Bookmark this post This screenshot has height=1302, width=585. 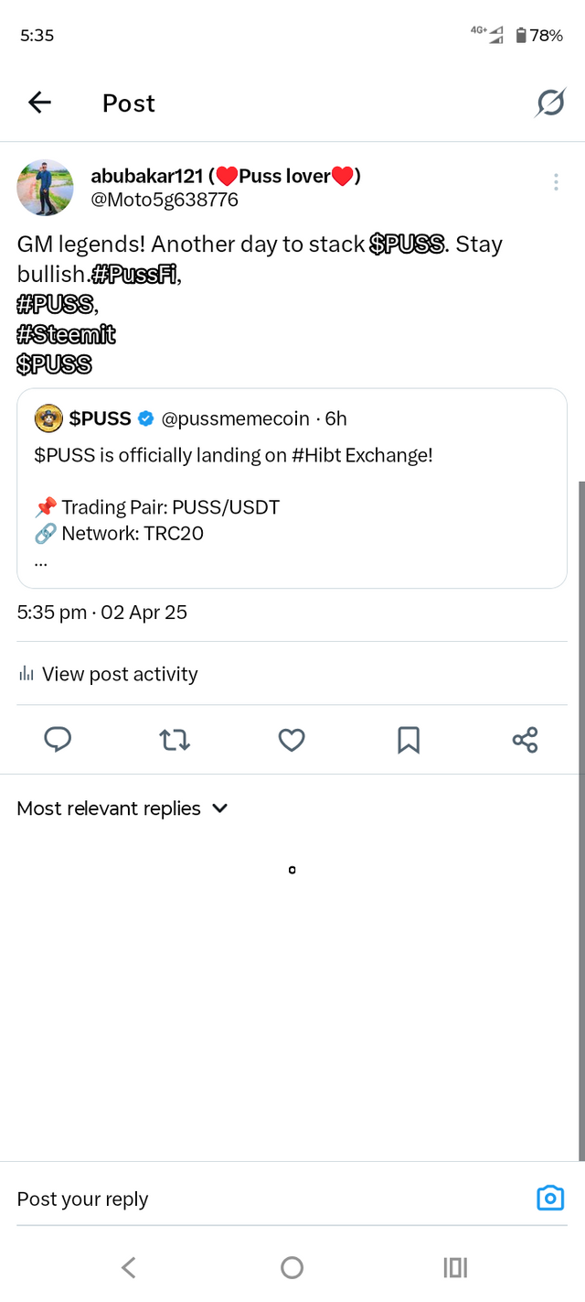tap(409, 740)
